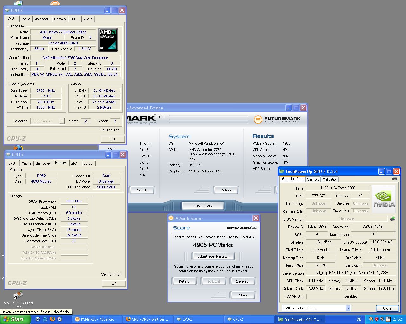The width and height of the screenshot is (406, 324).
Task: Click the memory Size 4096 MBytes value
Action: 41,181
